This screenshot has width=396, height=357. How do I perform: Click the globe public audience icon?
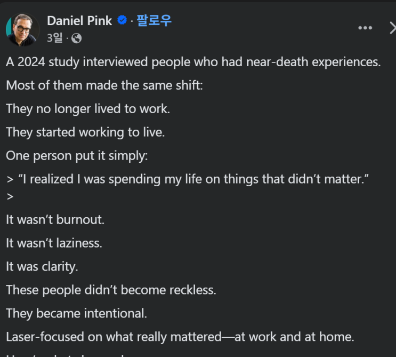(76, 38)
